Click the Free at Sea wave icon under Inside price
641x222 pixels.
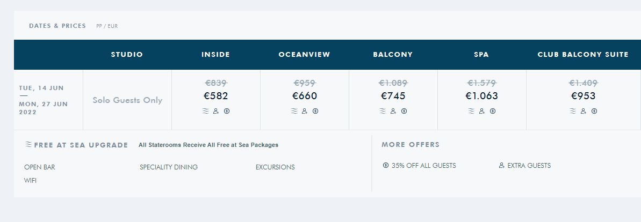click(x=205, y=111)
